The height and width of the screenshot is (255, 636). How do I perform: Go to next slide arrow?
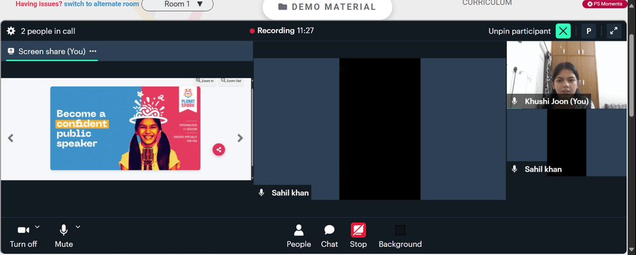240,138
